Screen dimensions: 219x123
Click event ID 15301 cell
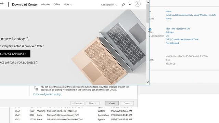click(x=33, y=111)
